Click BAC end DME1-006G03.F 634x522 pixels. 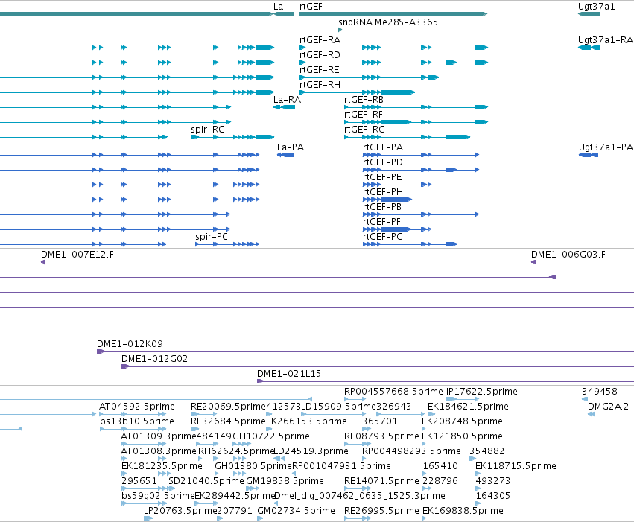[x=568, y=255]
